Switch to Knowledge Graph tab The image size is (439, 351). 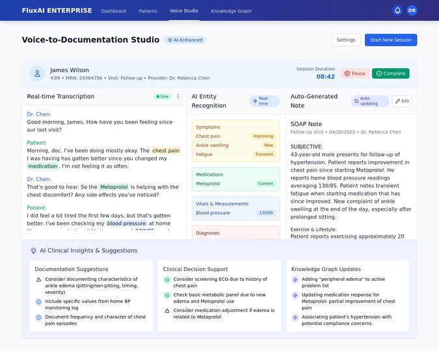coord(232,11)
